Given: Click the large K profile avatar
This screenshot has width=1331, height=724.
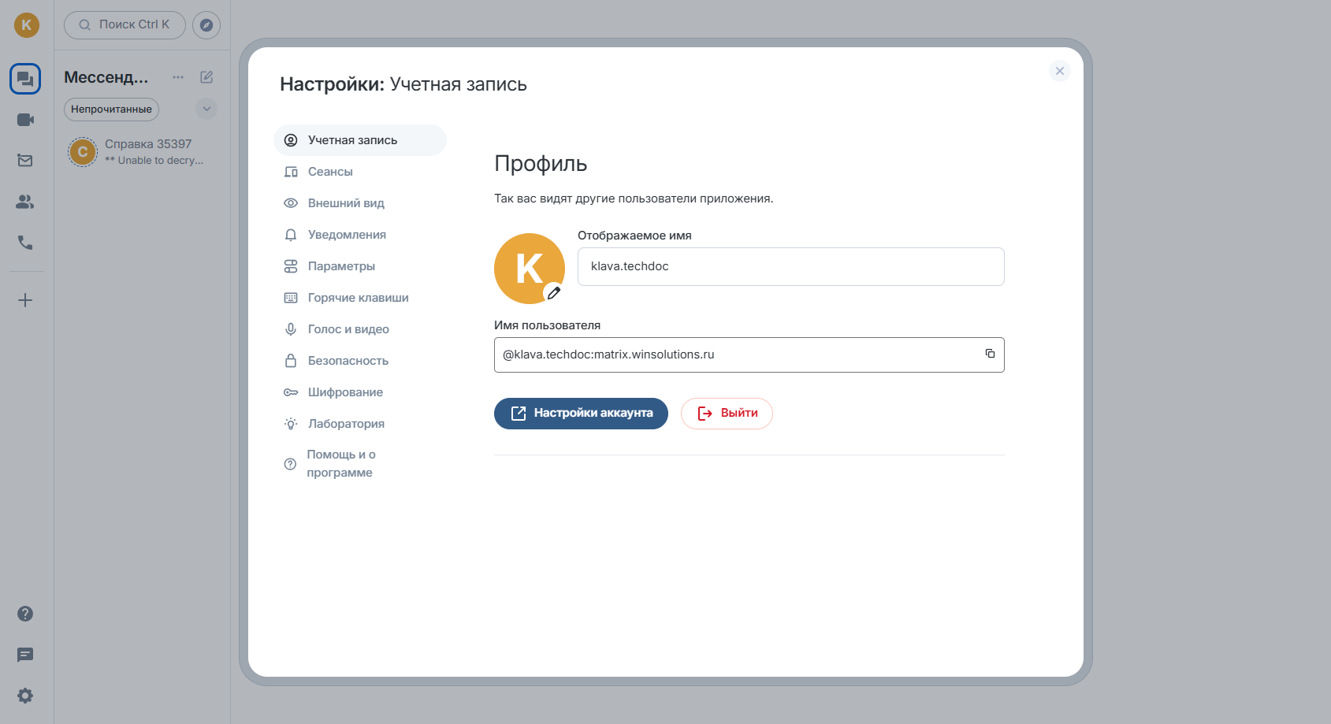Looking at the screenshot, I should [530, 269].
